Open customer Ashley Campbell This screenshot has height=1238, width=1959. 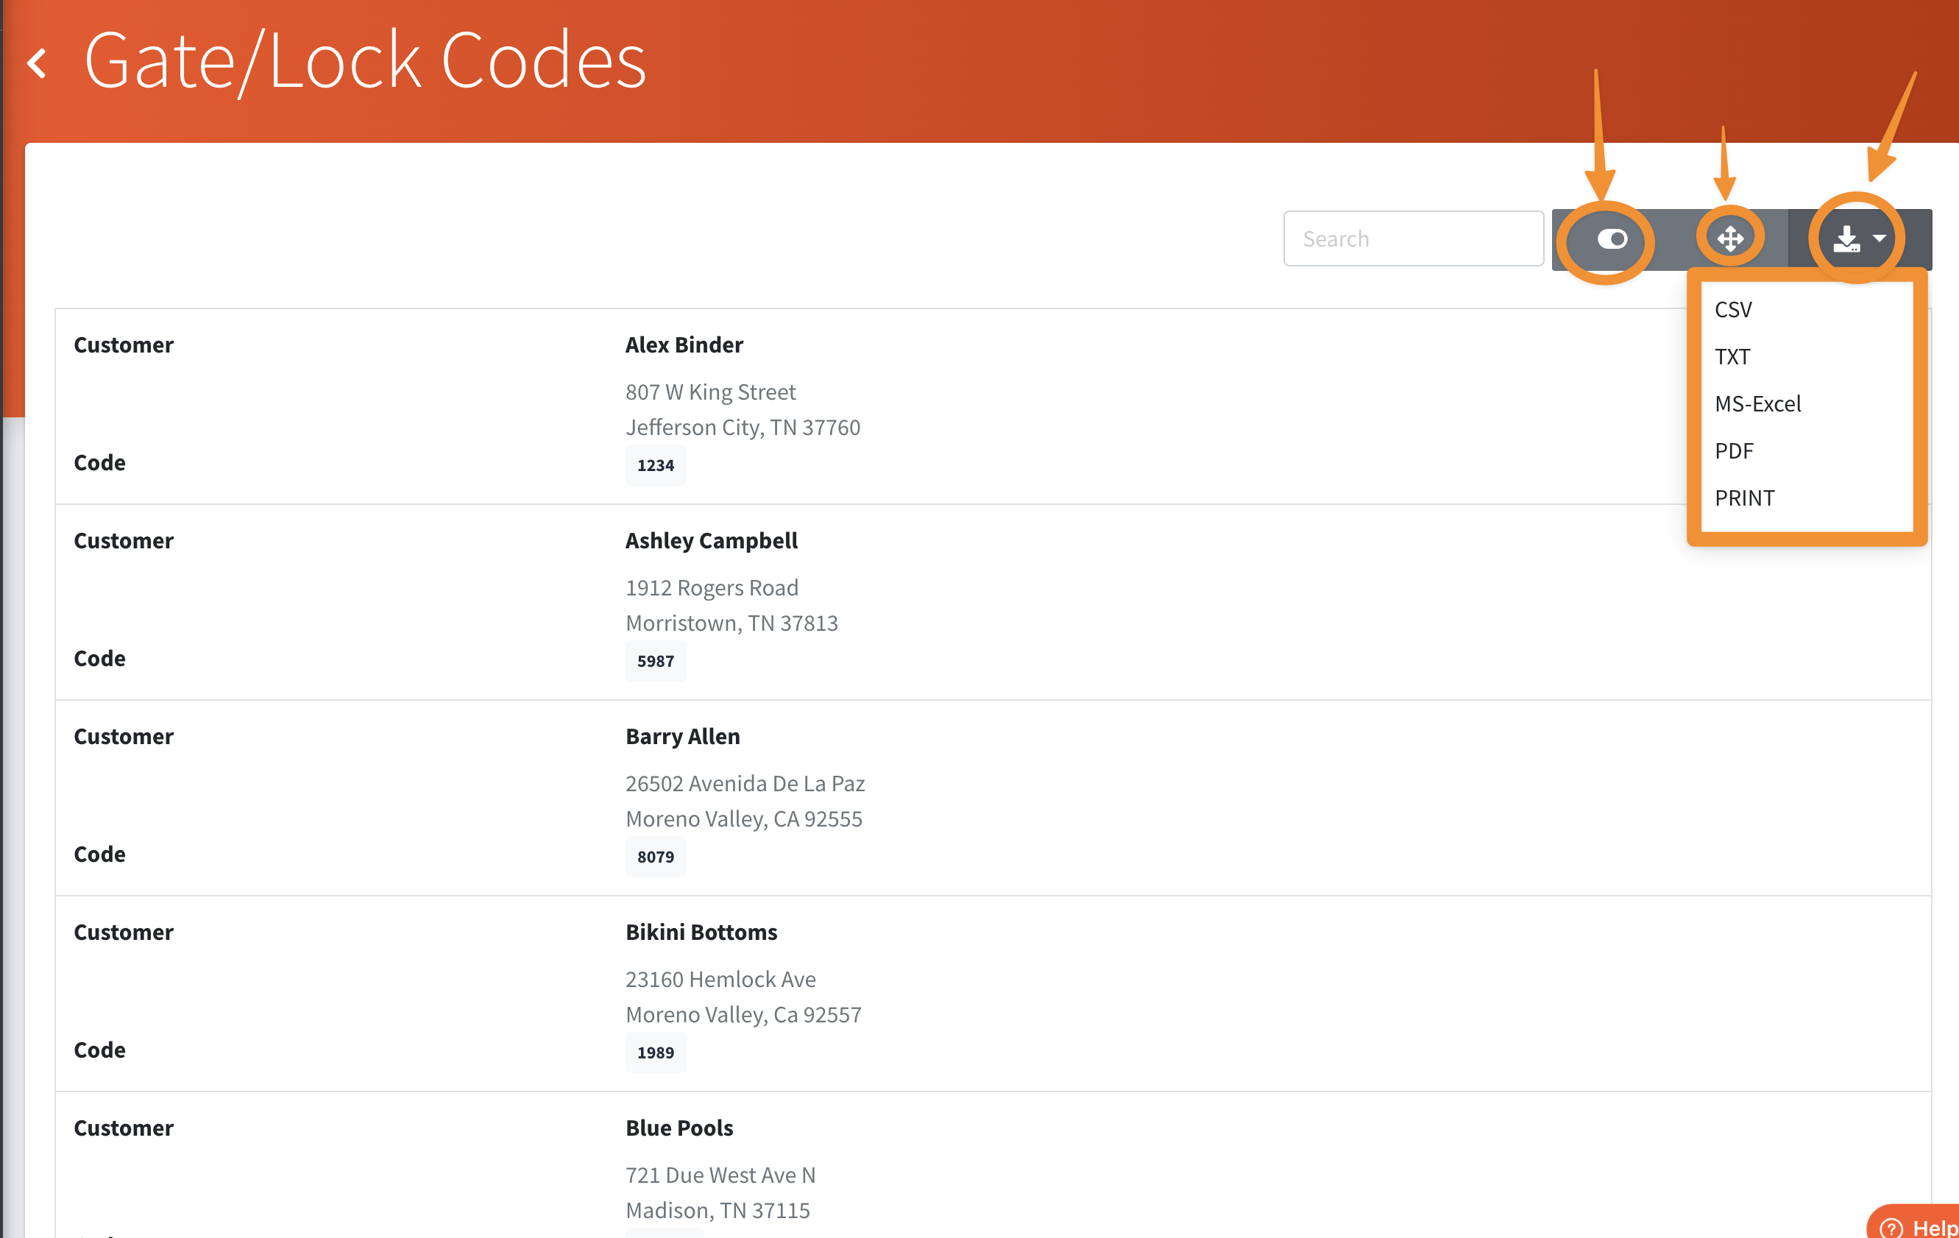point(711,541)
